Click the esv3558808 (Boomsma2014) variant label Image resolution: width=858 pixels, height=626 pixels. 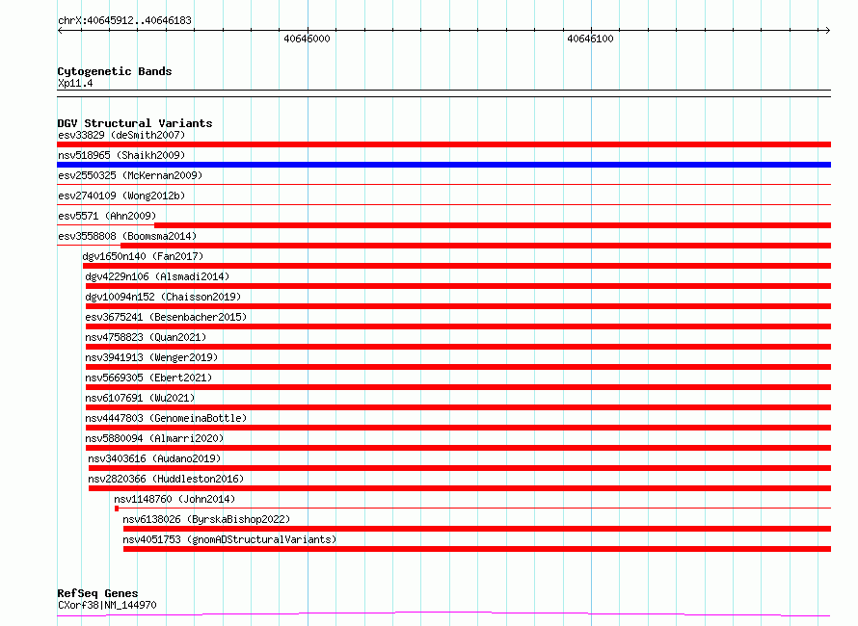(127, 236)
